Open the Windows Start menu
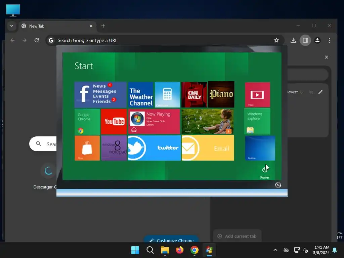Screen dimensions: 344x258 [x=135, y=250]
